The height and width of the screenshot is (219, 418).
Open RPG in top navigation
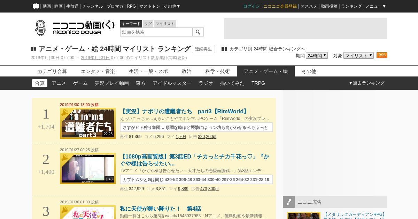[x=131, y=6]
